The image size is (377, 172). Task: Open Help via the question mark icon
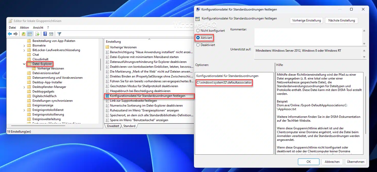[x=45, y=34]
